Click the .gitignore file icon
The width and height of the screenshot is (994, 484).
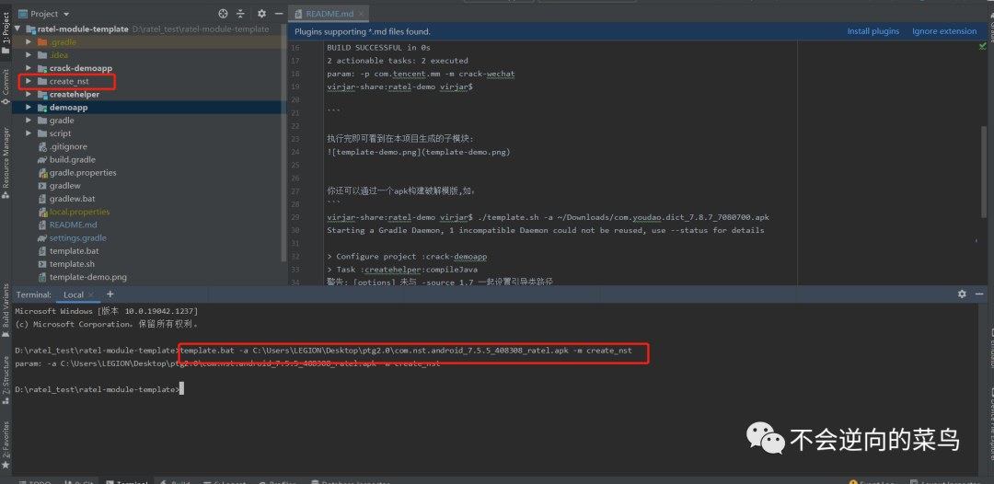pos(41,146)
